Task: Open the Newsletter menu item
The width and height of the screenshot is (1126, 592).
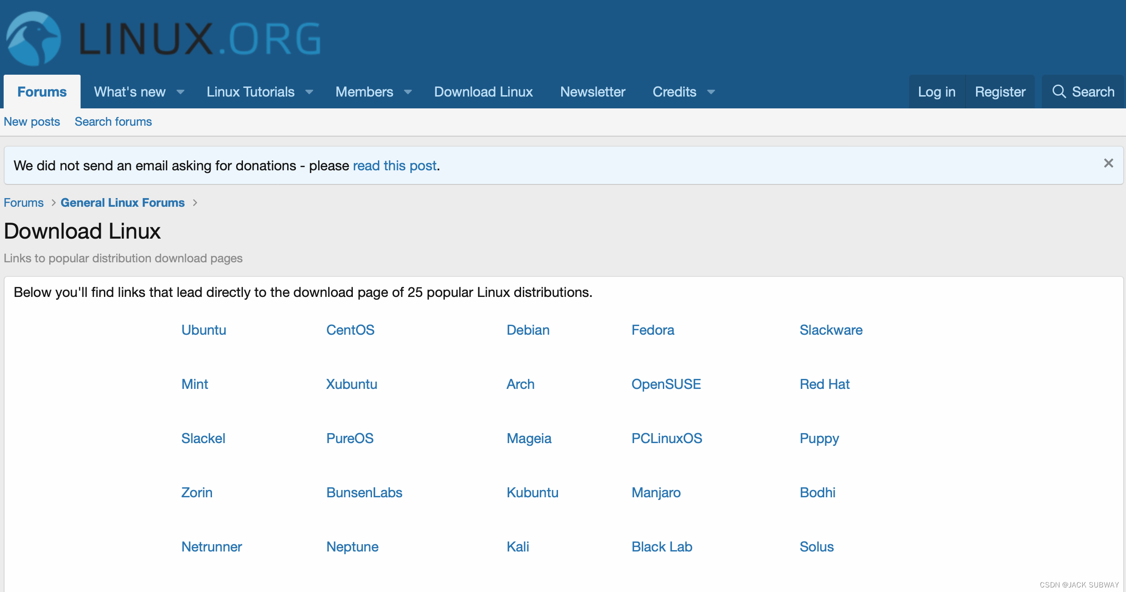Action: click(x=593, y=92)
